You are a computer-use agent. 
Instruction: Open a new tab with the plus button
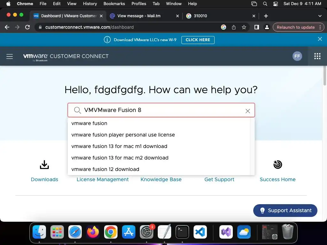pos(266,16)
